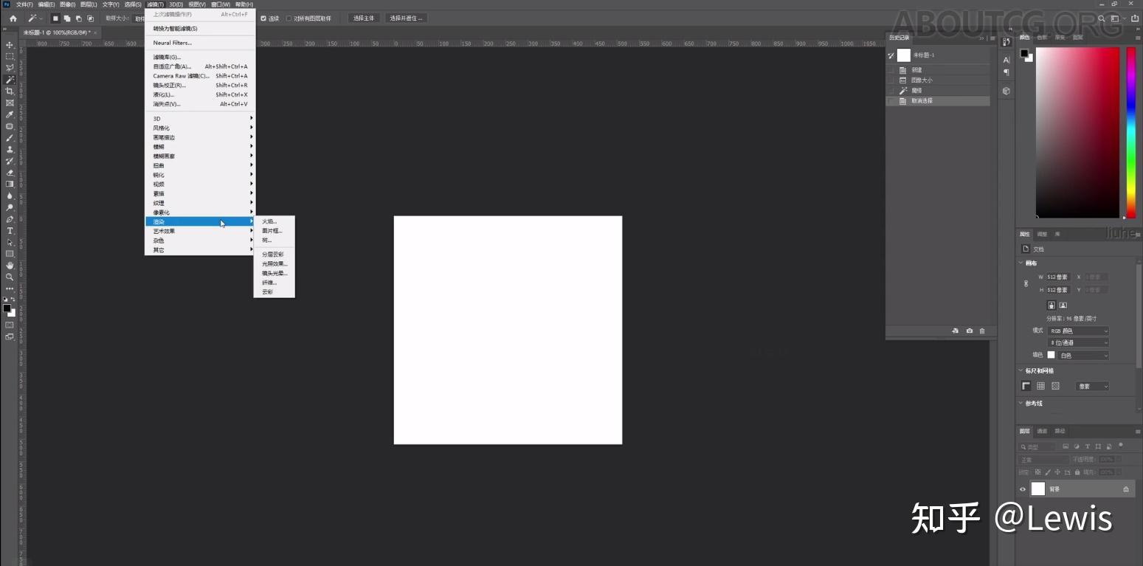The image size is (1143, 566).
Task: Select the Move tool
Action: pos(10,45)
